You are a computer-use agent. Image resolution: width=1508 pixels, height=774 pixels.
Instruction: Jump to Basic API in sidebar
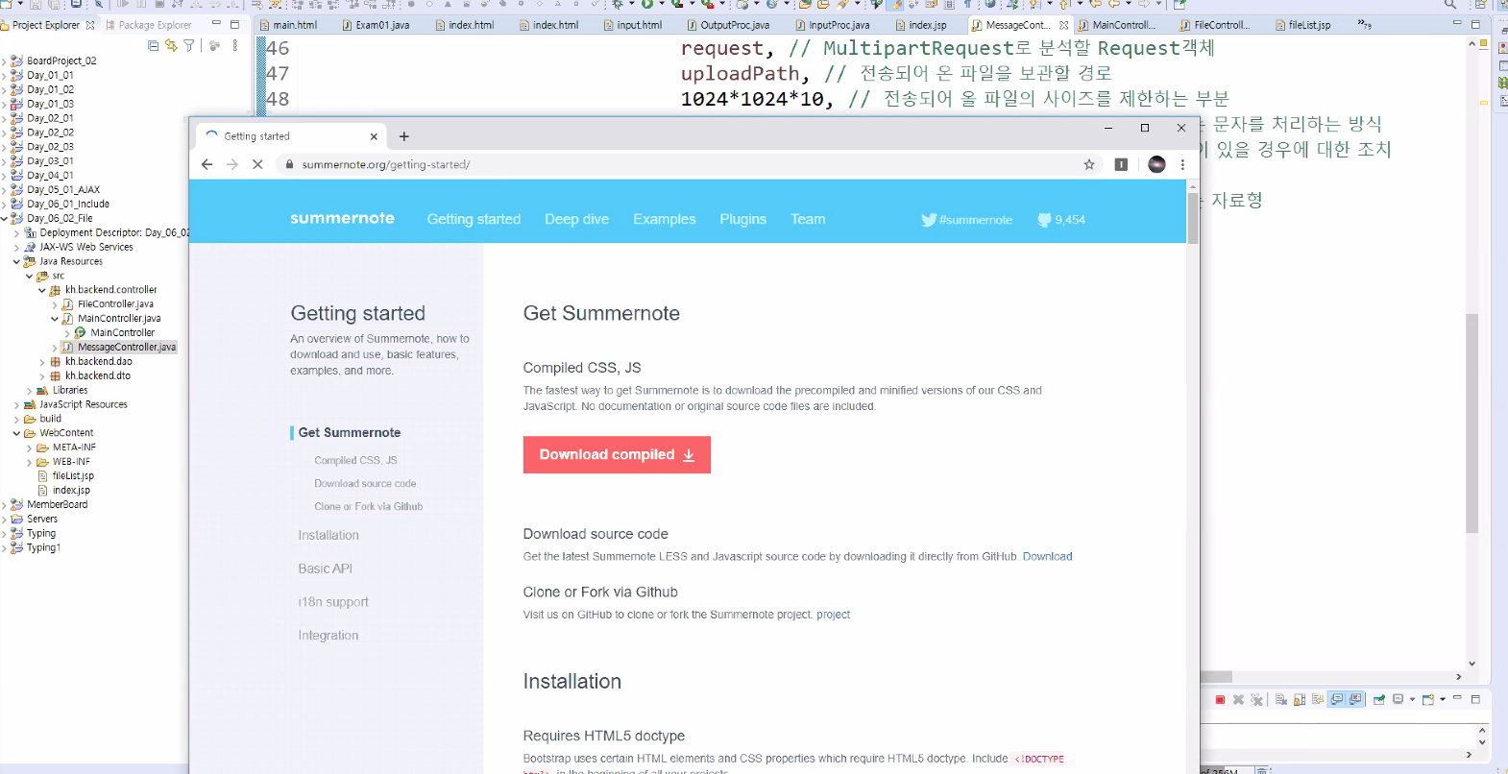[x=325, y=568]
